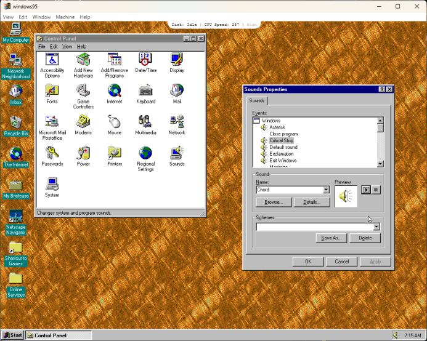427x341 pixels.
Task: Play the sound preview
Action: [366, 190]
